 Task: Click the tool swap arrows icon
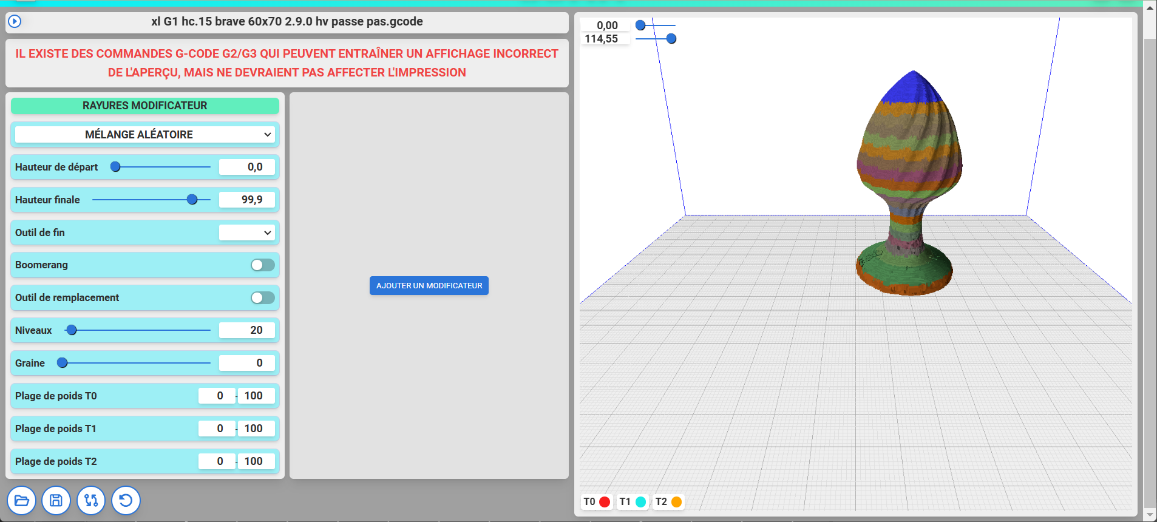91,501
